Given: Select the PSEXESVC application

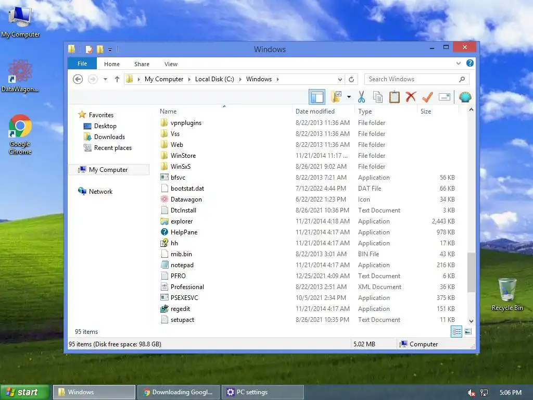Looking at the screenshot, I should coord(184,297).
